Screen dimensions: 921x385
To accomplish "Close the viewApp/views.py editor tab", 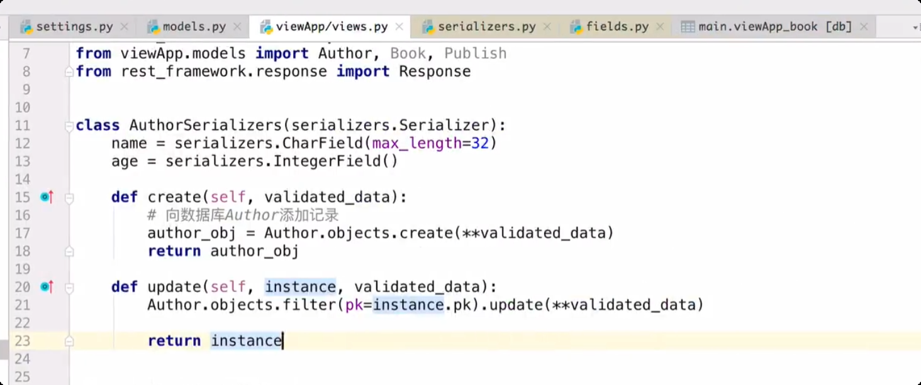I will [x=399, y=27].
